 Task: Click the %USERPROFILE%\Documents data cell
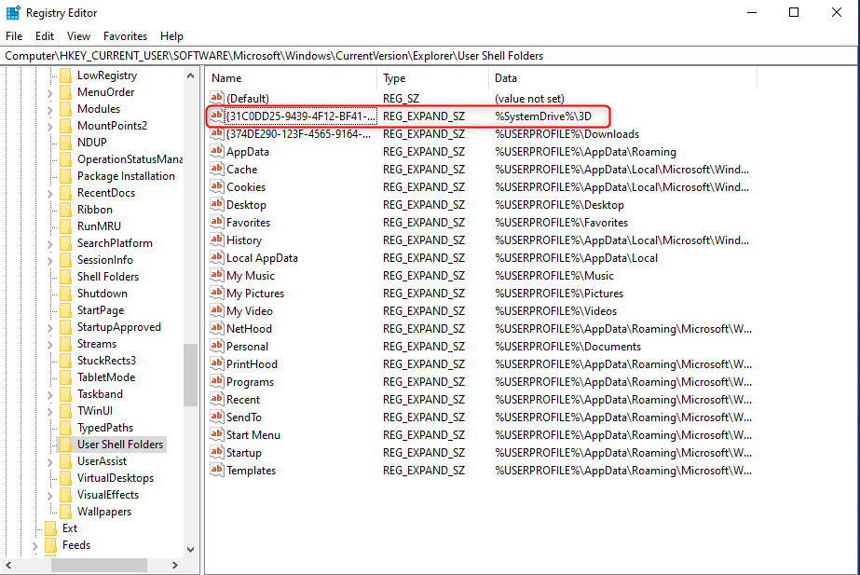567,346
